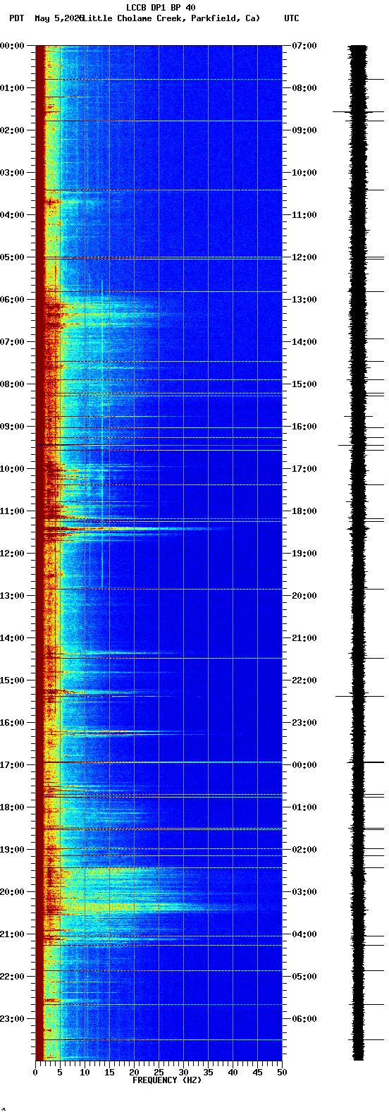Click '07:00' on the UTC time axis
The width and height of the screenshot is (389, 1117).
304,46
